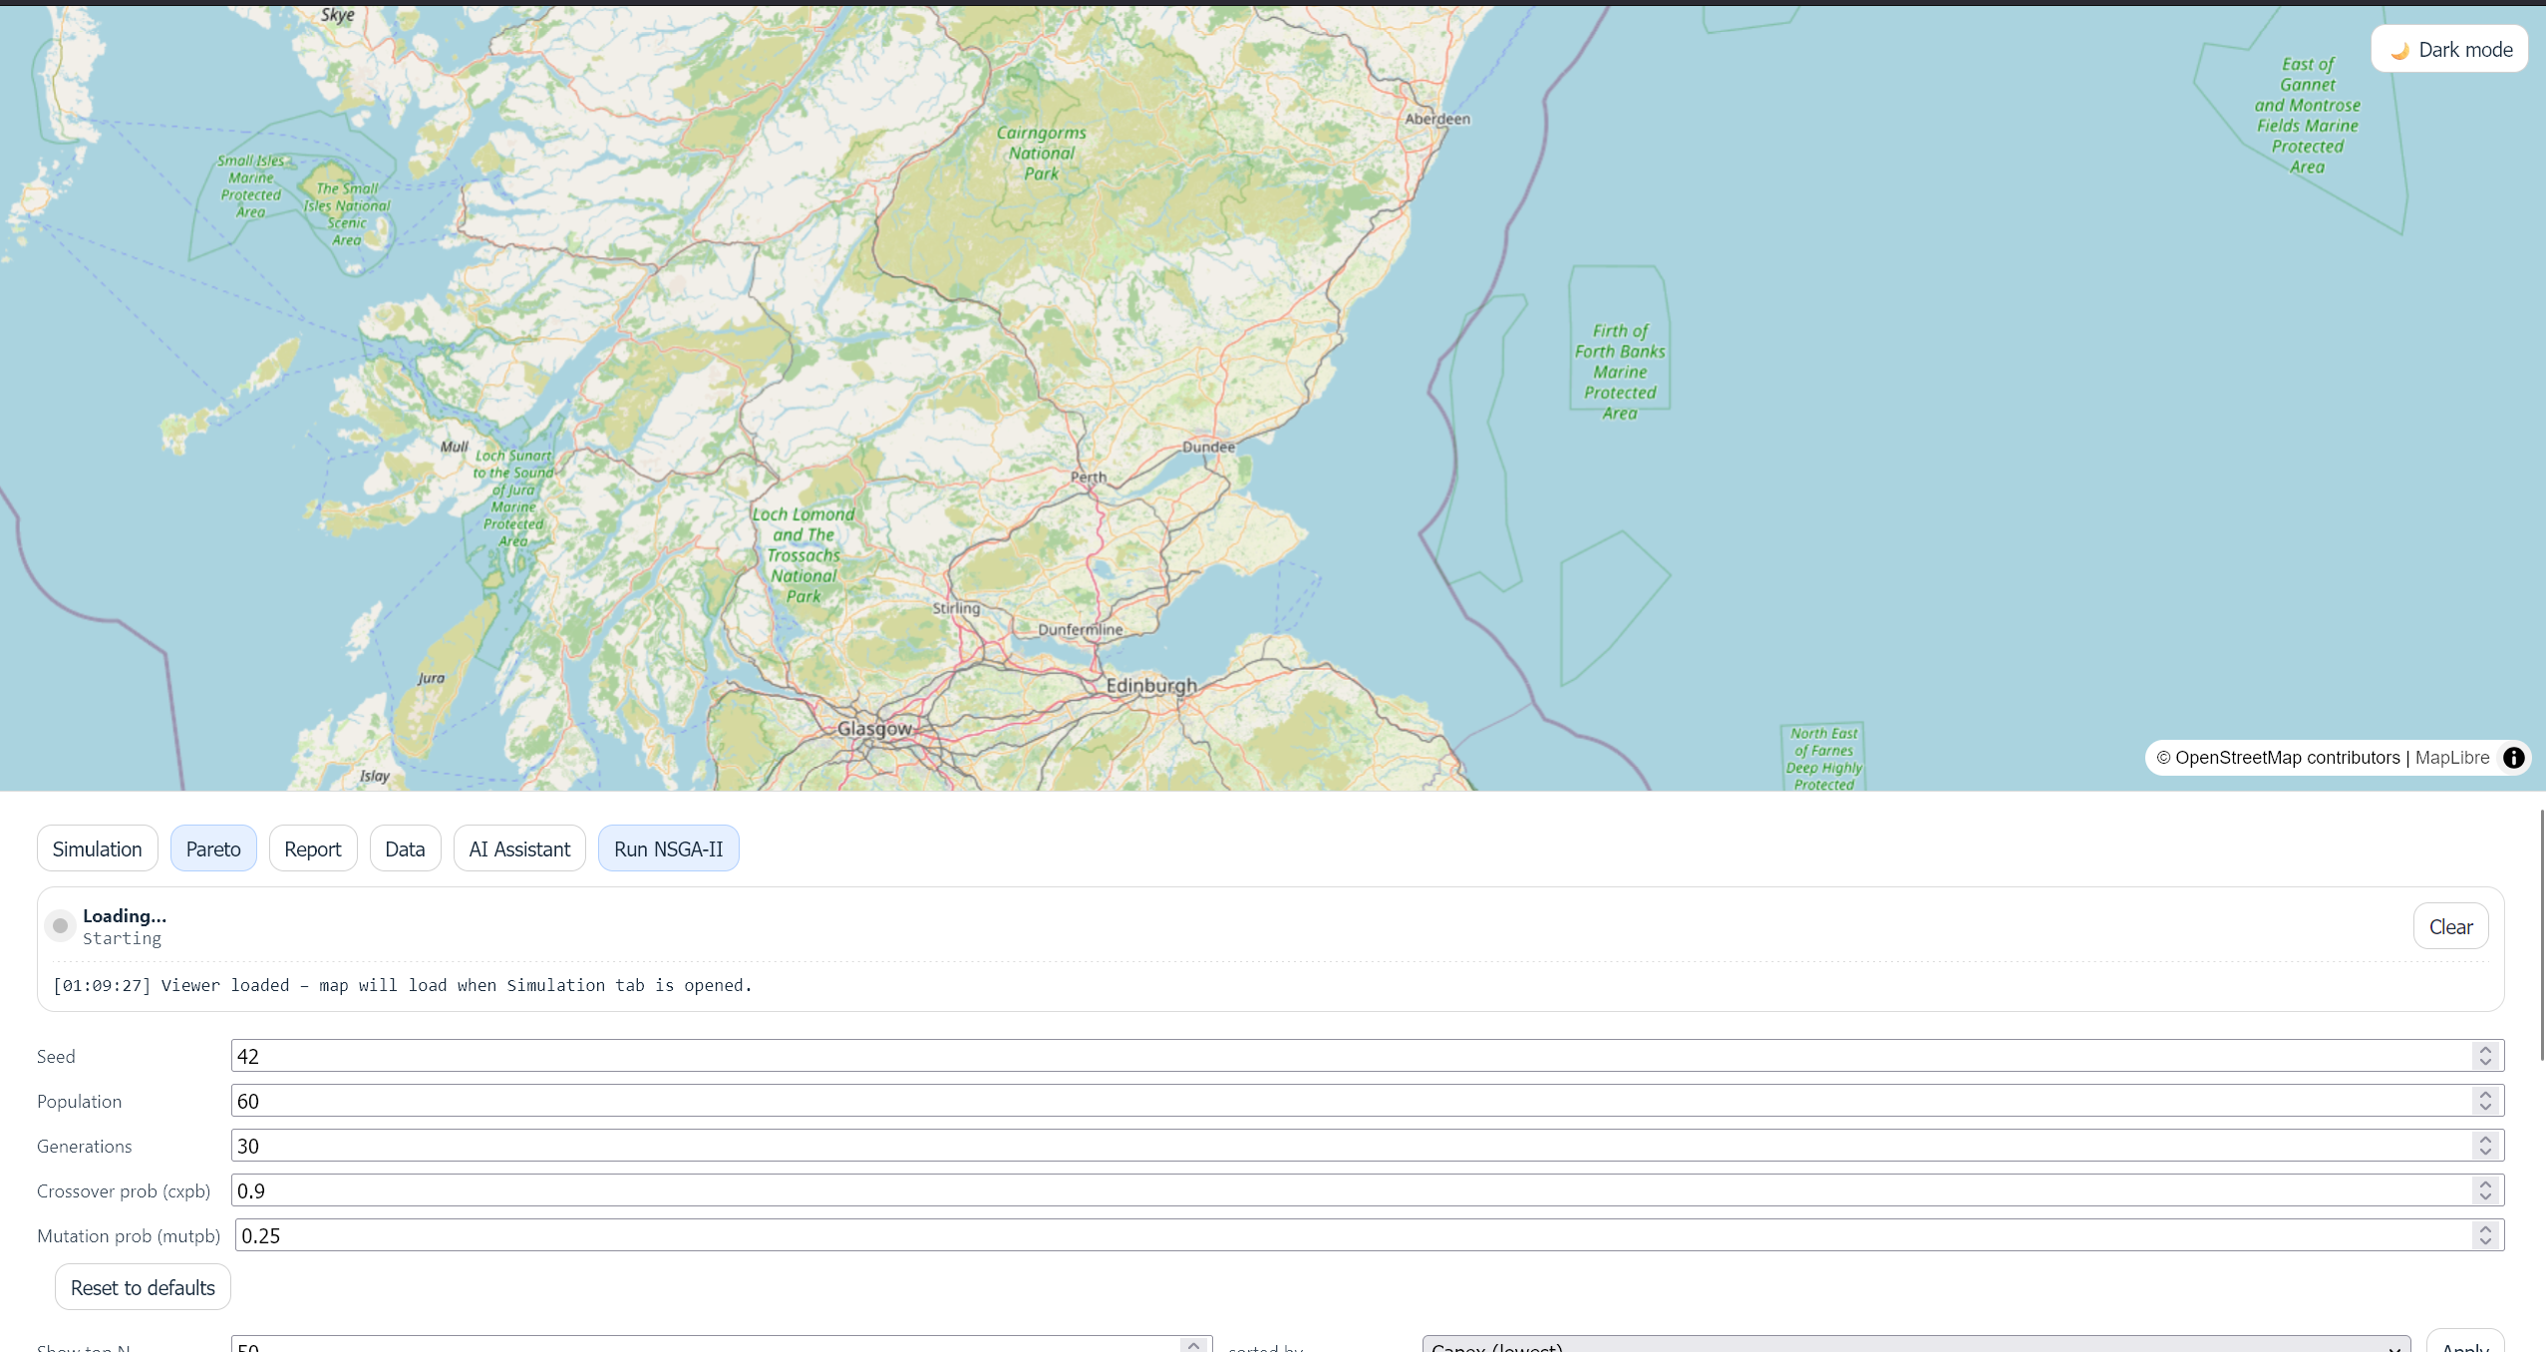
Task: Click the Population input field
Action: [1368, 1101]
